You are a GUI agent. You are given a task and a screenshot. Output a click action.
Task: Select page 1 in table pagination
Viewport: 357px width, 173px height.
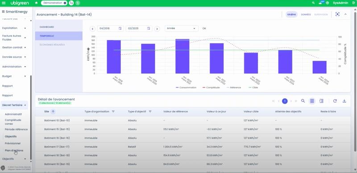(285, 101)
